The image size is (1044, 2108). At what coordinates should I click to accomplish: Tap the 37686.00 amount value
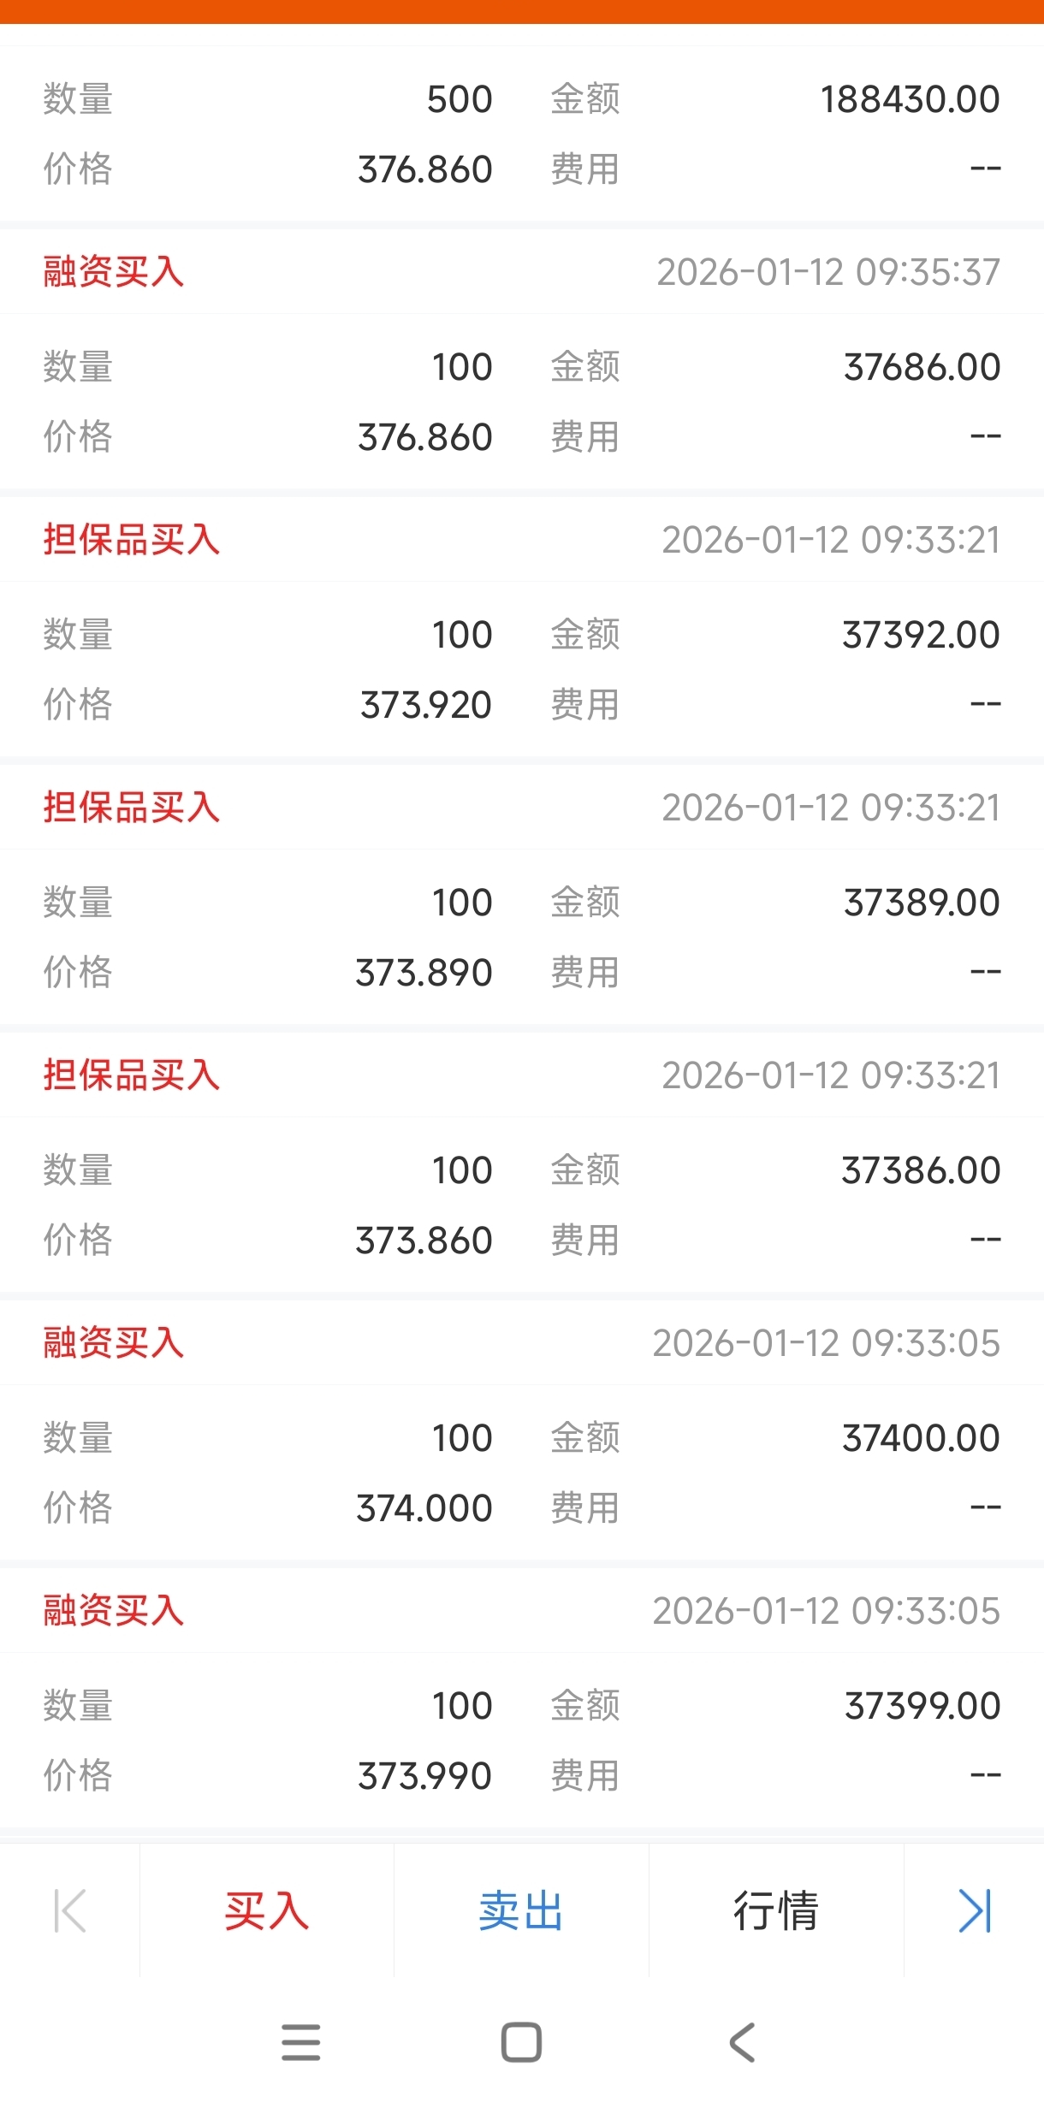(922, 367)
